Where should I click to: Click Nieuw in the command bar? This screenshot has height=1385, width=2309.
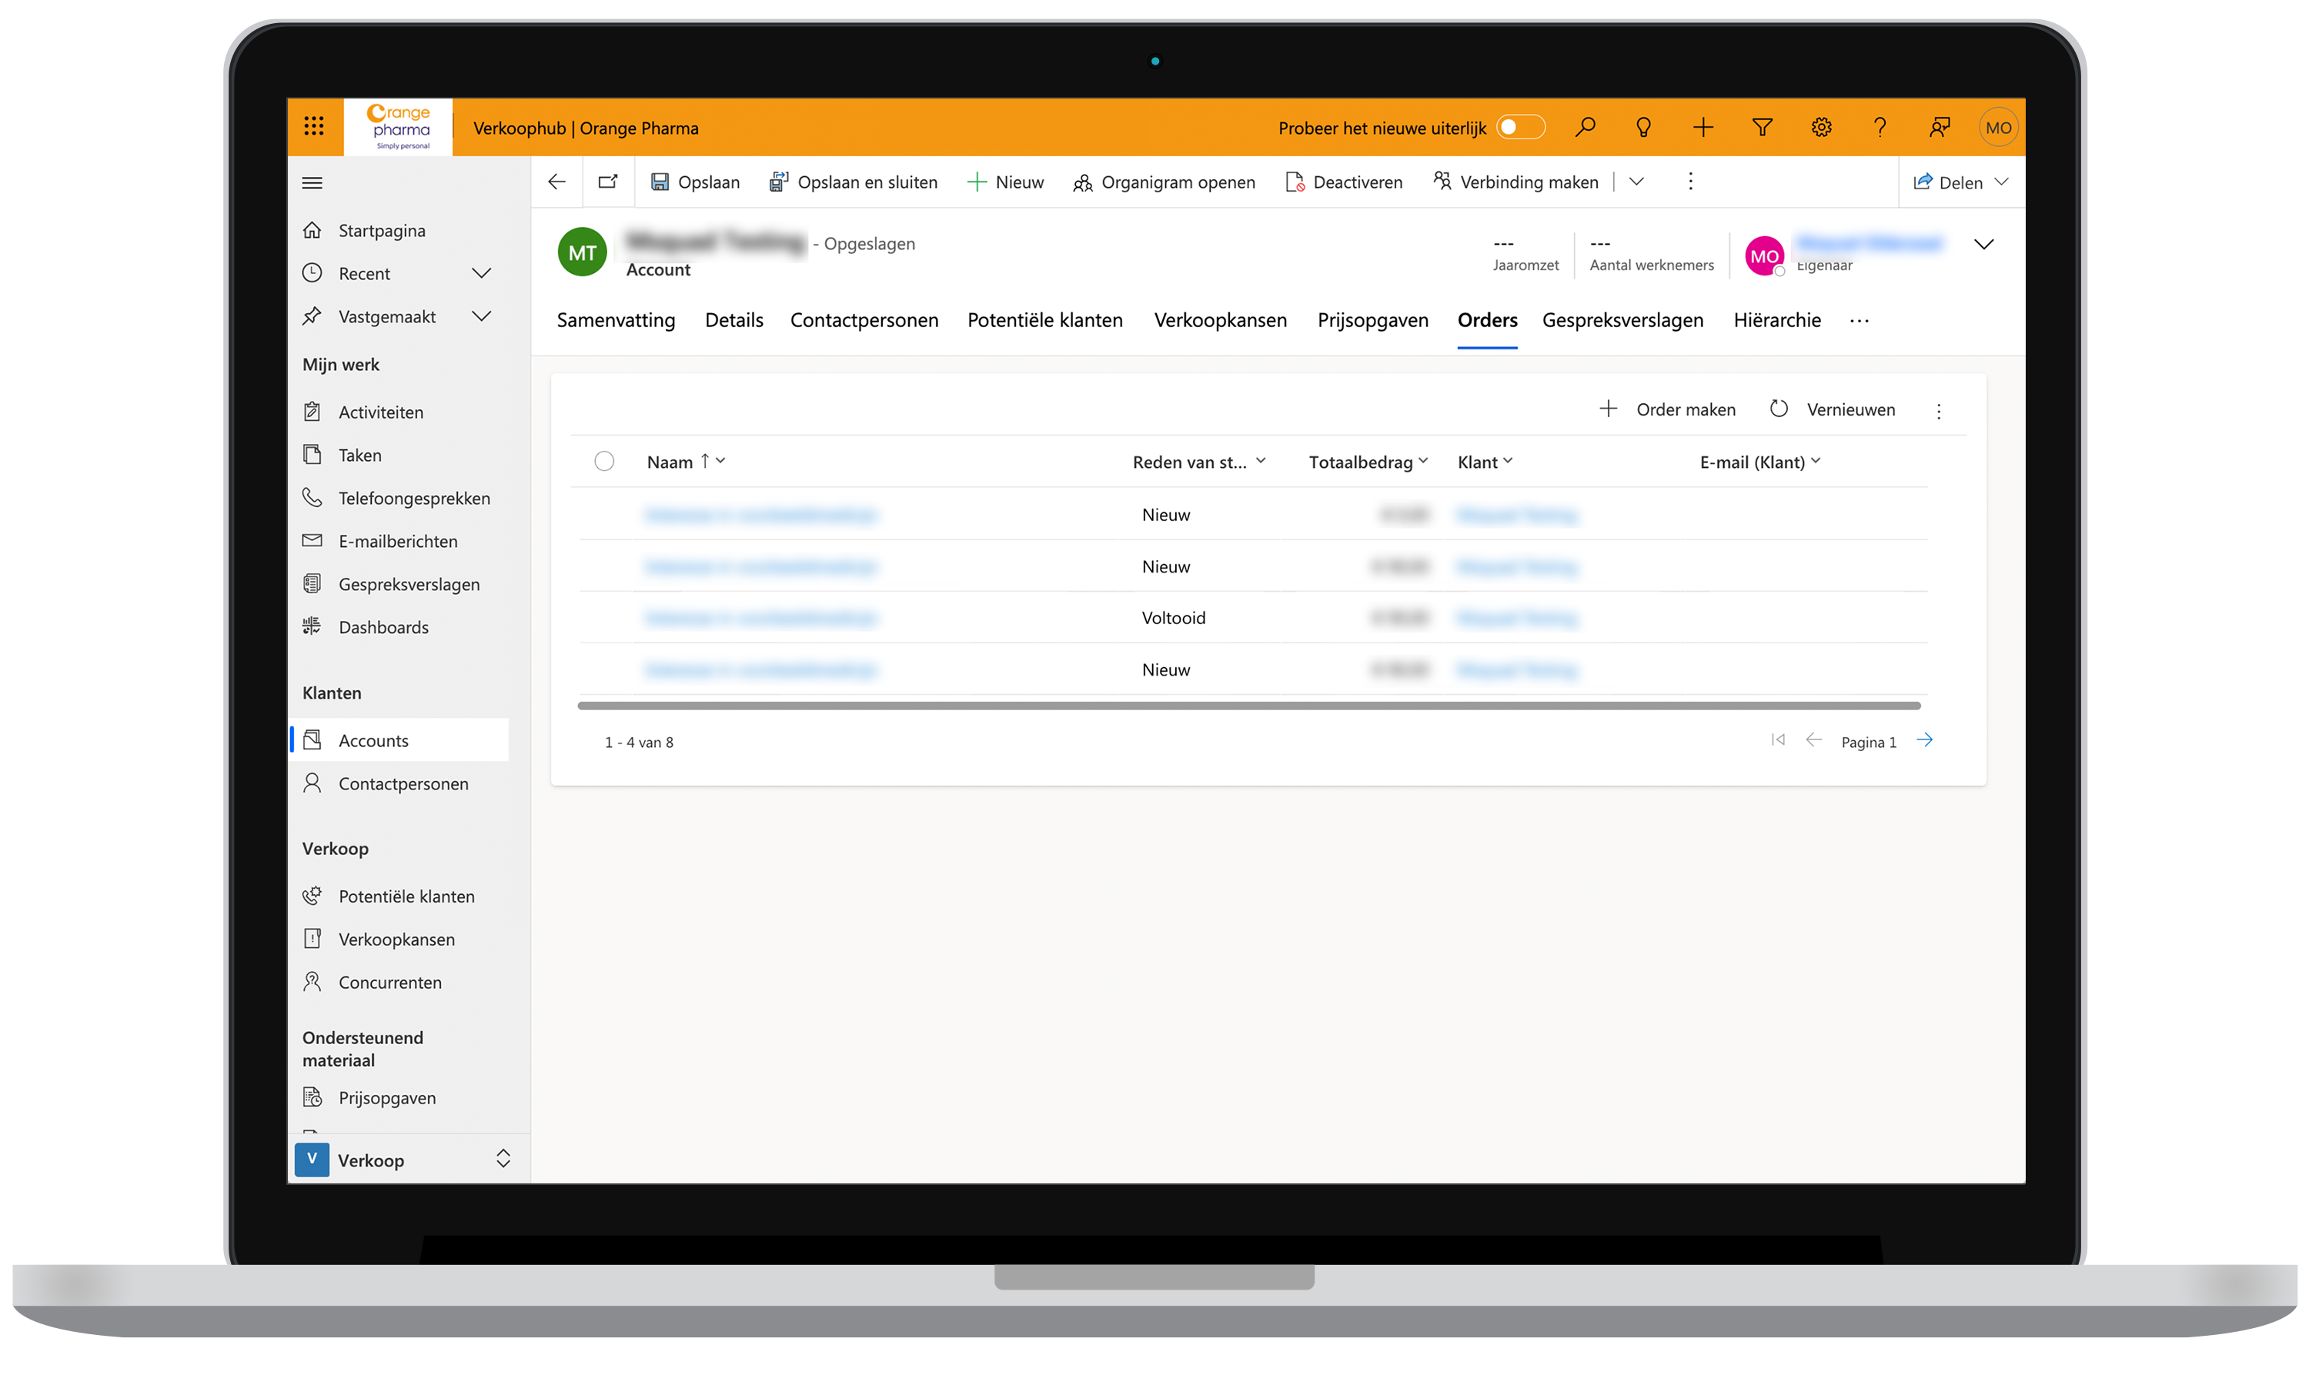pos(1005,182)
